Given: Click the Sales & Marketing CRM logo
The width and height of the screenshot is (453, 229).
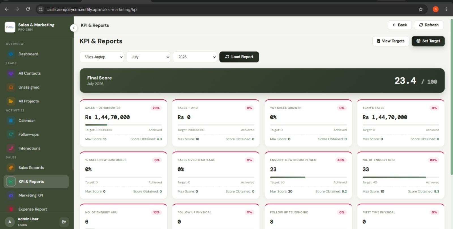Looking at the screenshot, I should click(x=10, y=27).
